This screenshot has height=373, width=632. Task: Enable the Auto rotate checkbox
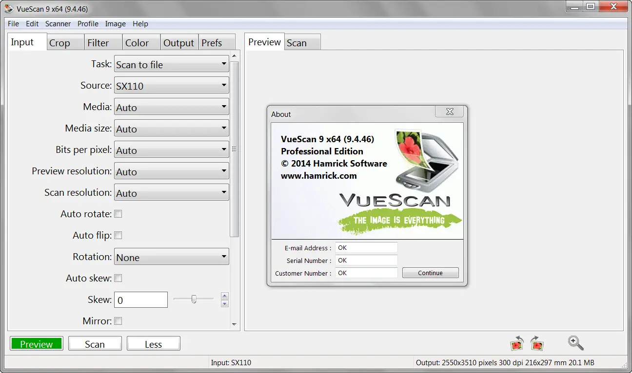pyautogui.click(x=118, y=214)
